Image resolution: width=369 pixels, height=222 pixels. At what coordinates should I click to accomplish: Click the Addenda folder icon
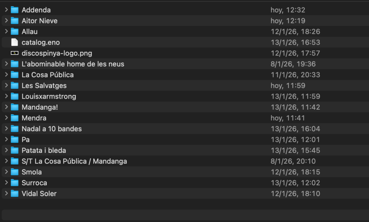pyautogui.click(x=14, y=10)
